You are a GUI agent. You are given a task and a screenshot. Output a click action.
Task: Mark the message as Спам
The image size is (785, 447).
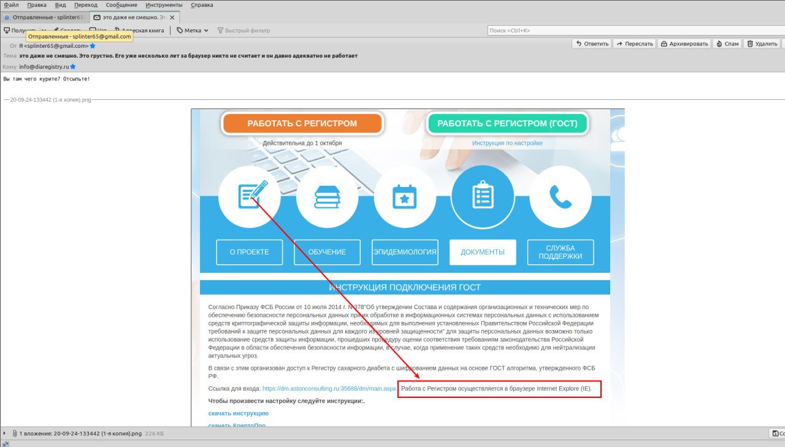tap(727, 44)
